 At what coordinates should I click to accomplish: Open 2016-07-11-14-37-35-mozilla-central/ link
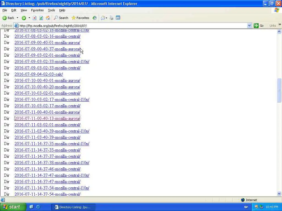tap(47, 150)
